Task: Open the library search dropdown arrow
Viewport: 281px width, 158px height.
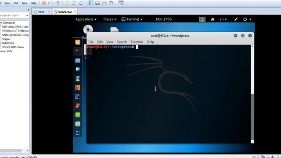Action: pos(27,15)
